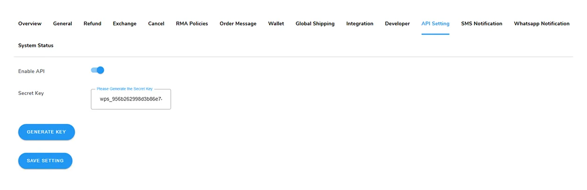
Task: Select the Developer tab
Action: coord(397,24)
